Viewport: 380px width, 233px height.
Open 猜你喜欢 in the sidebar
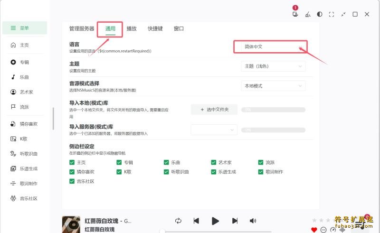coord(25,124)
